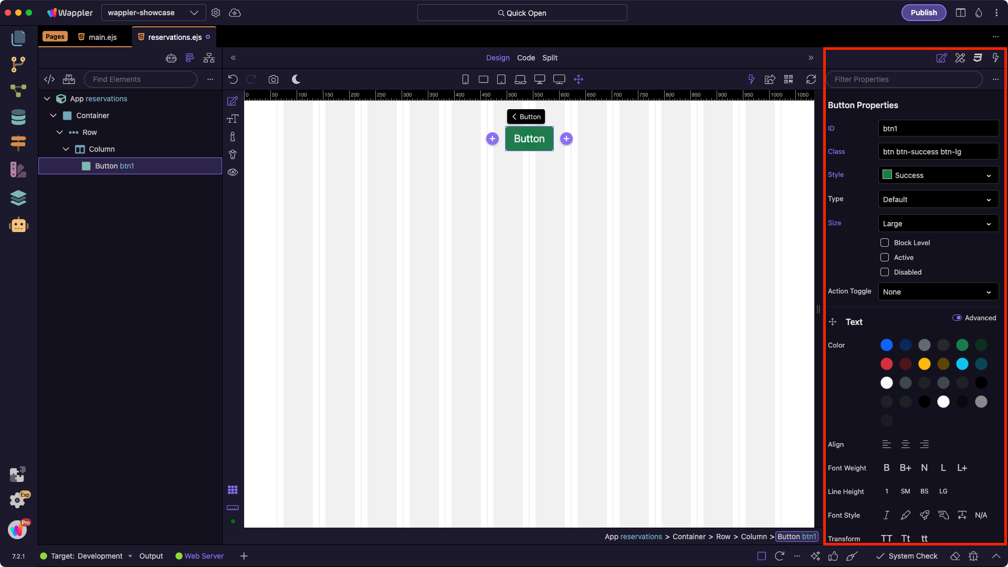Image resolution: width=1008 pixels, height=567 pixels.
Task: Click the QR code preview icon
Action: [x=789, y=79]
